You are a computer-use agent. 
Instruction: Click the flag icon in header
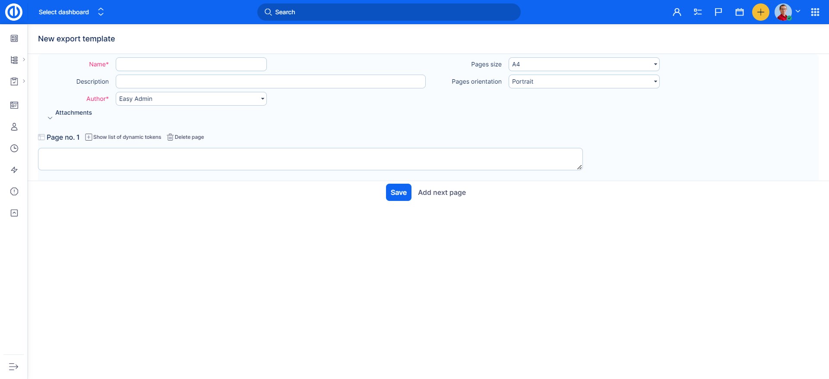click(718, 12)
